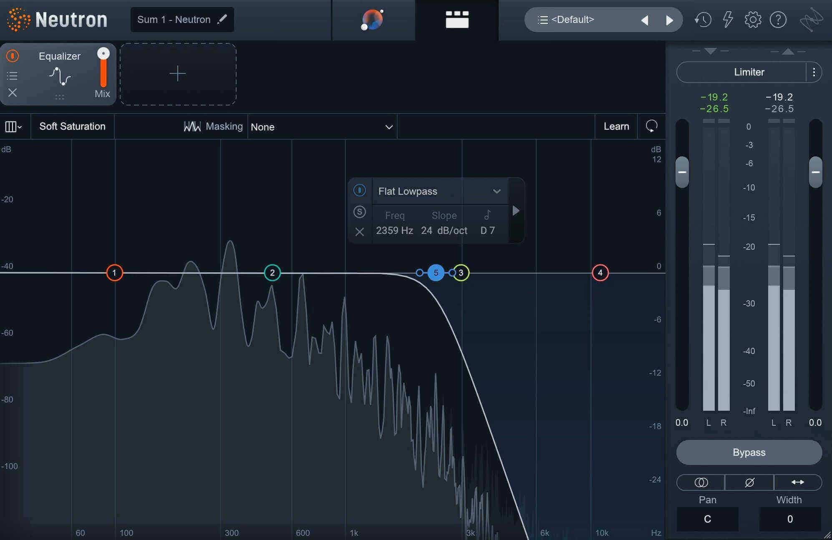Screen dimensions: 832x540
Task: Open the settings gear
Action: [753, 20]
